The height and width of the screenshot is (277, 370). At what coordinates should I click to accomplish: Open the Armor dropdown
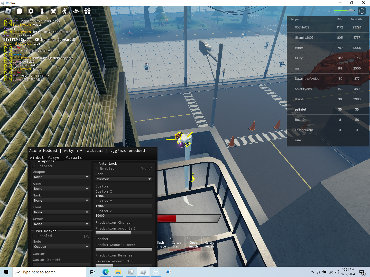tap(61, 224)
